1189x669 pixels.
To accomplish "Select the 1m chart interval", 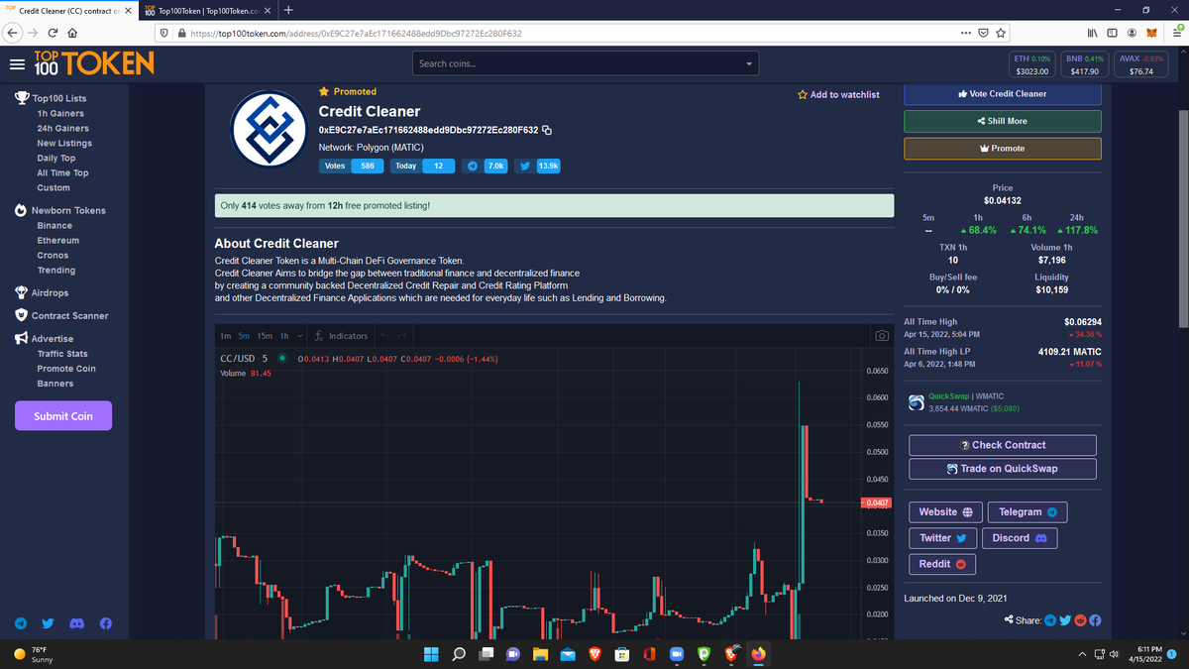I will click(226, 336).
